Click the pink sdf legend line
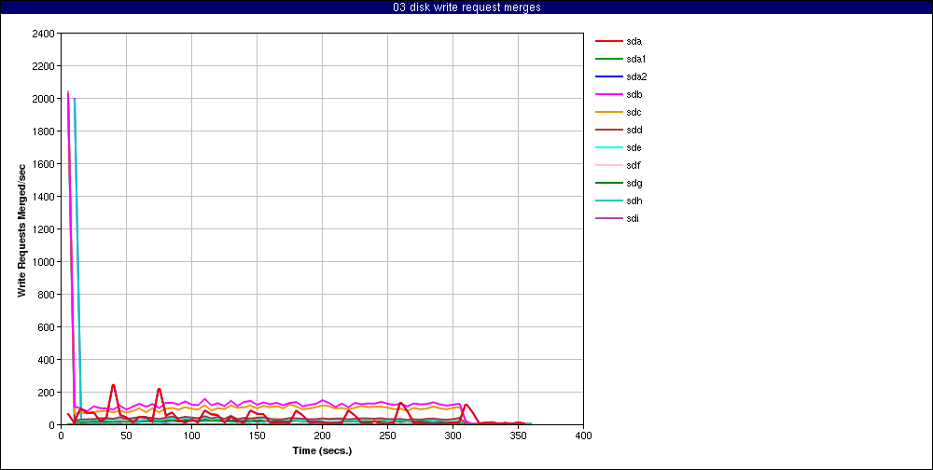Image resolution: width=933 pixels, height=470 pixels. tap(608, 165)
